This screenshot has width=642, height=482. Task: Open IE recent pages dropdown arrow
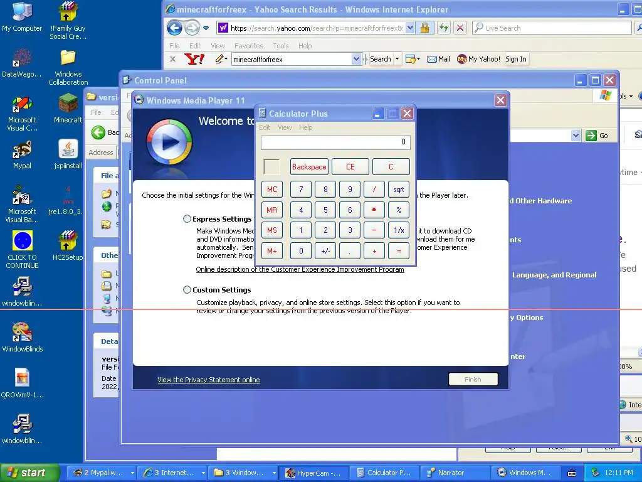(x=206, y=28)
